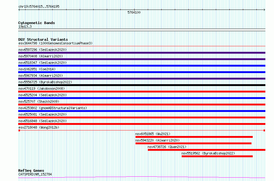Viewport: 274px width, 181px height.
Task: Click the purple bar under nsv6597296
Action: 142,53
